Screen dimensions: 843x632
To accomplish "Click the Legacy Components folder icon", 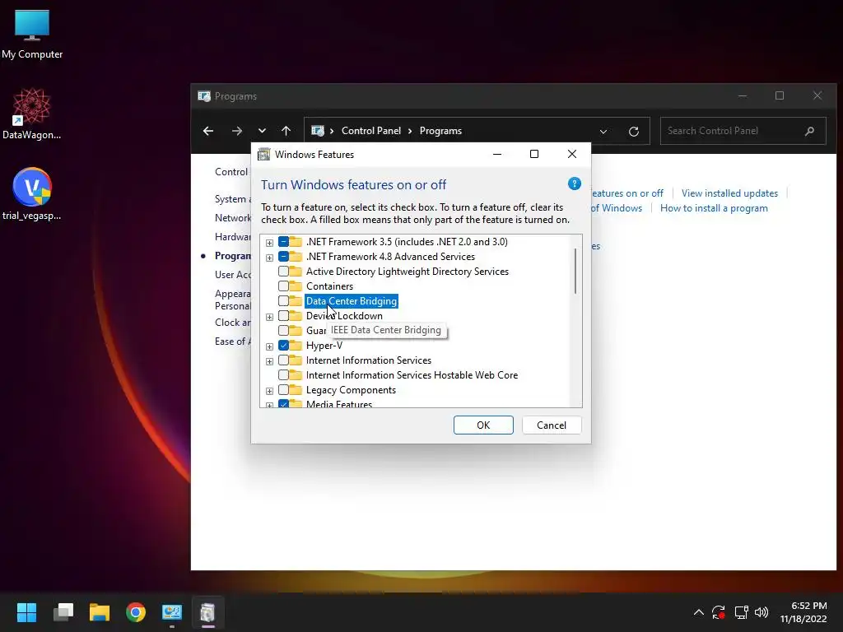I will (296, 389).
